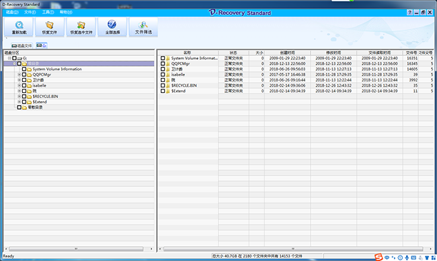Expand the QQPCMgr tree node
Image resolution: width=437 pixels, height=261 pixels.
pos(19,75)
